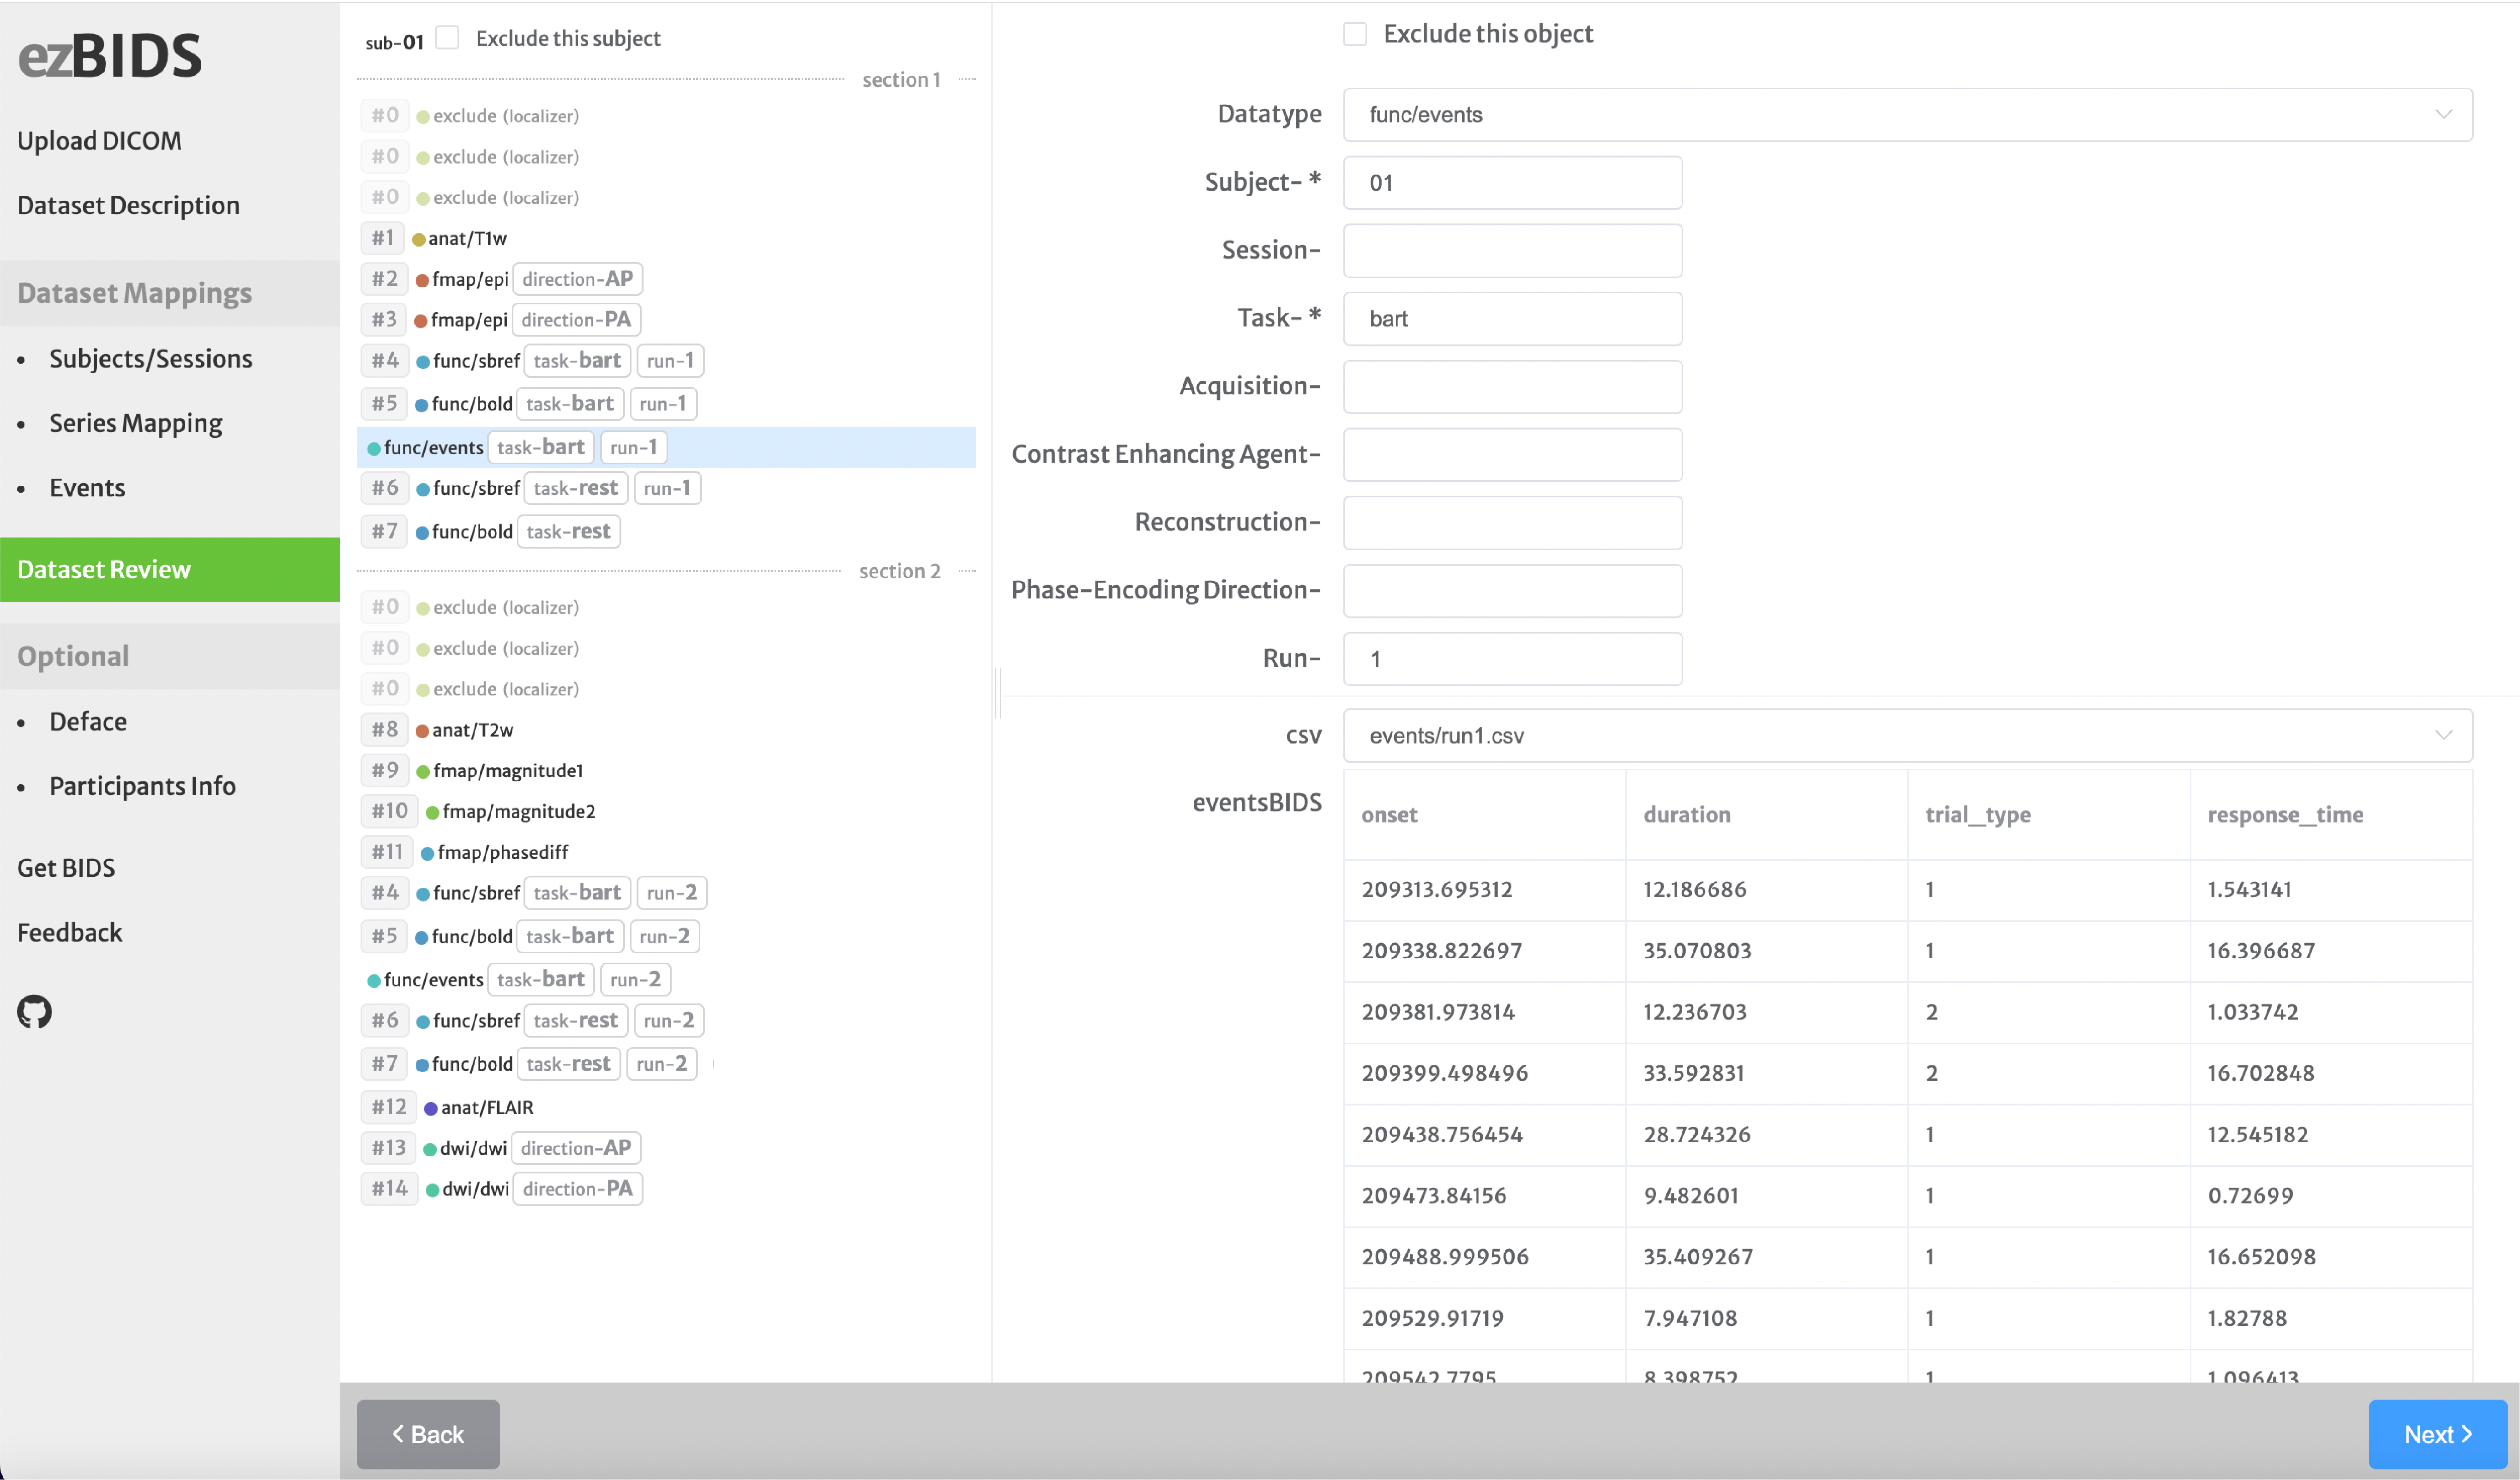The width and height of the screenshot is (2520, 1480).
Task: Open Participants Info step
Action: pyautogui.click(x=142, y=786)
